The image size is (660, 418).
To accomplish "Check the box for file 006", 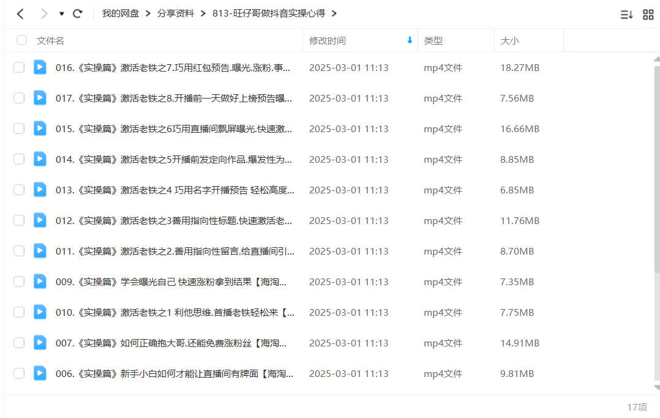I will click(x=19, y=373).
